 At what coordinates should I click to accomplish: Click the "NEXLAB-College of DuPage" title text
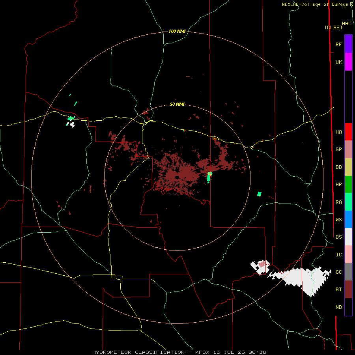point(315,4)
